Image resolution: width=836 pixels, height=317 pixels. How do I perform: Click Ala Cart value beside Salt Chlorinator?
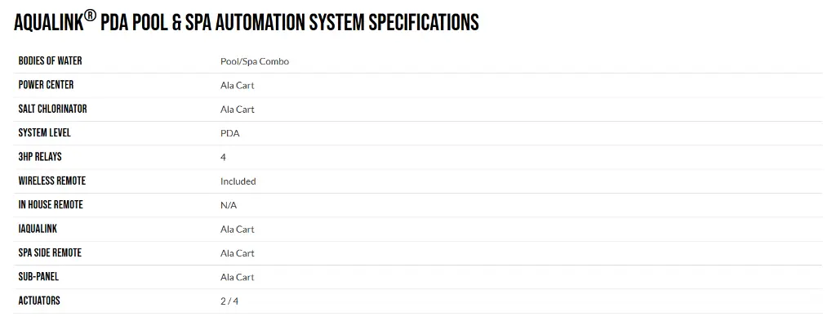238,109
